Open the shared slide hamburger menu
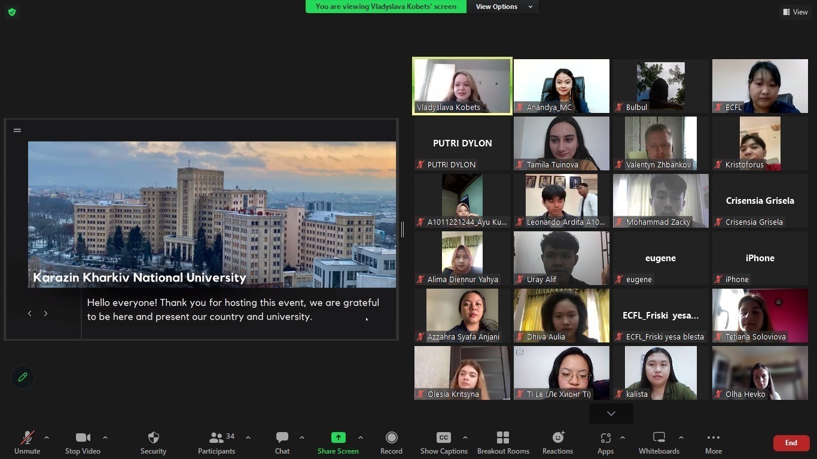The width and height of the screenshot is (817, 459). point(17,130)
